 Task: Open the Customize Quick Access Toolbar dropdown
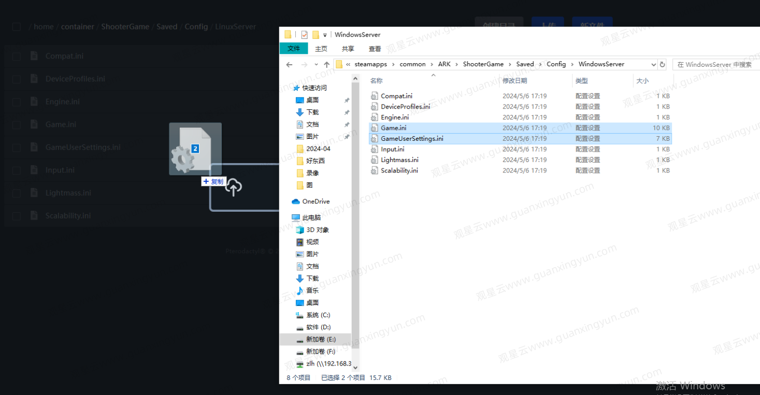(325, 35)
